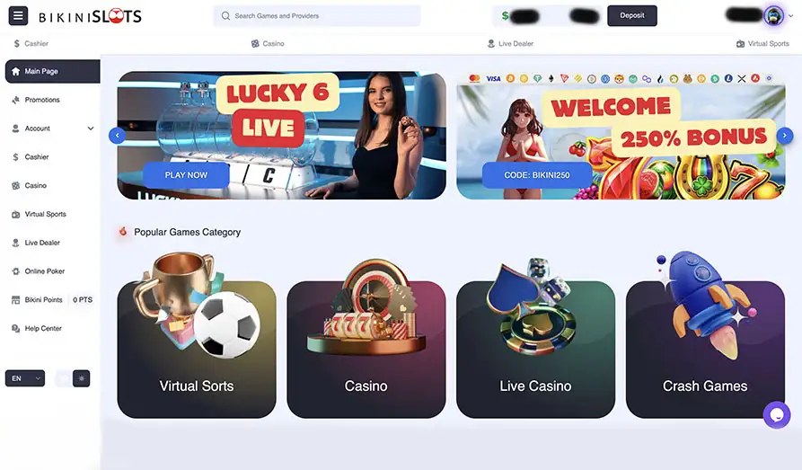This screenshot has width=802, height=470.
Task: Click PLAY NOW on Lucky 6 banner
Action: [x=186, y=175]
